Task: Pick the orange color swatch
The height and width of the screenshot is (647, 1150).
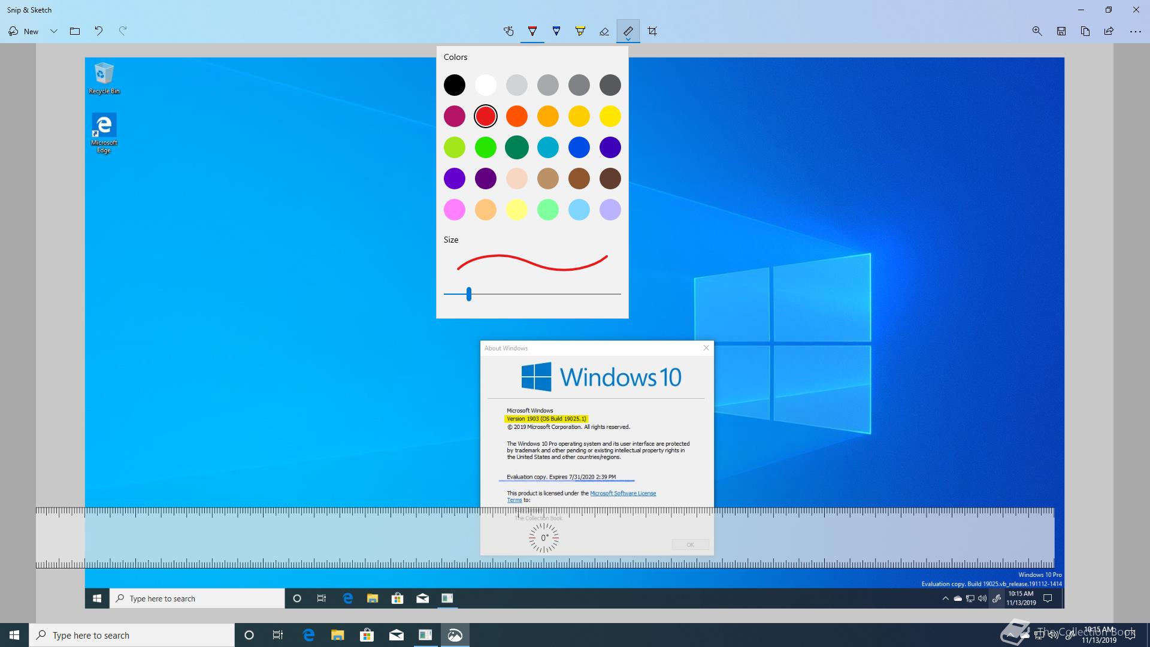Action: click(x=517, y=116)
